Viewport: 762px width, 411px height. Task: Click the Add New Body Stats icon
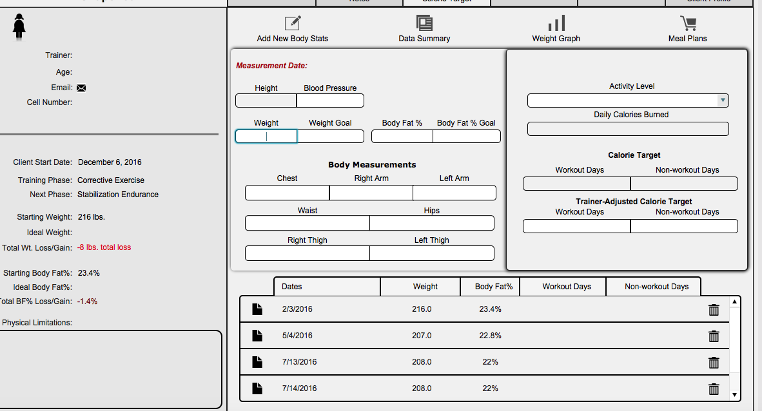pos(293,23)
